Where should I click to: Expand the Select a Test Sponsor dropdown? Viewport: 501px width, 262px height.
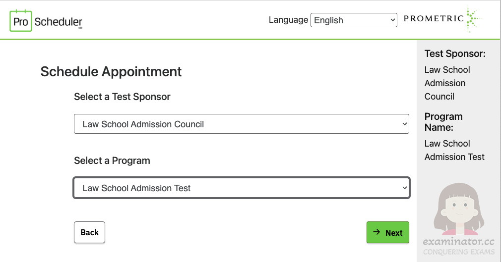click(x=241, y=124)
